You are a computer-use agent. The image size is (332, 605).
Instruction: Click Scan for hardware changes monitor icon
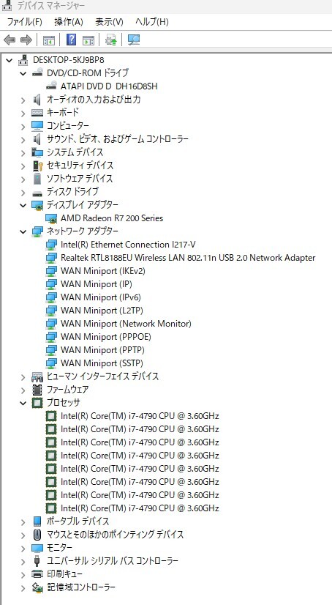point(134,40)
